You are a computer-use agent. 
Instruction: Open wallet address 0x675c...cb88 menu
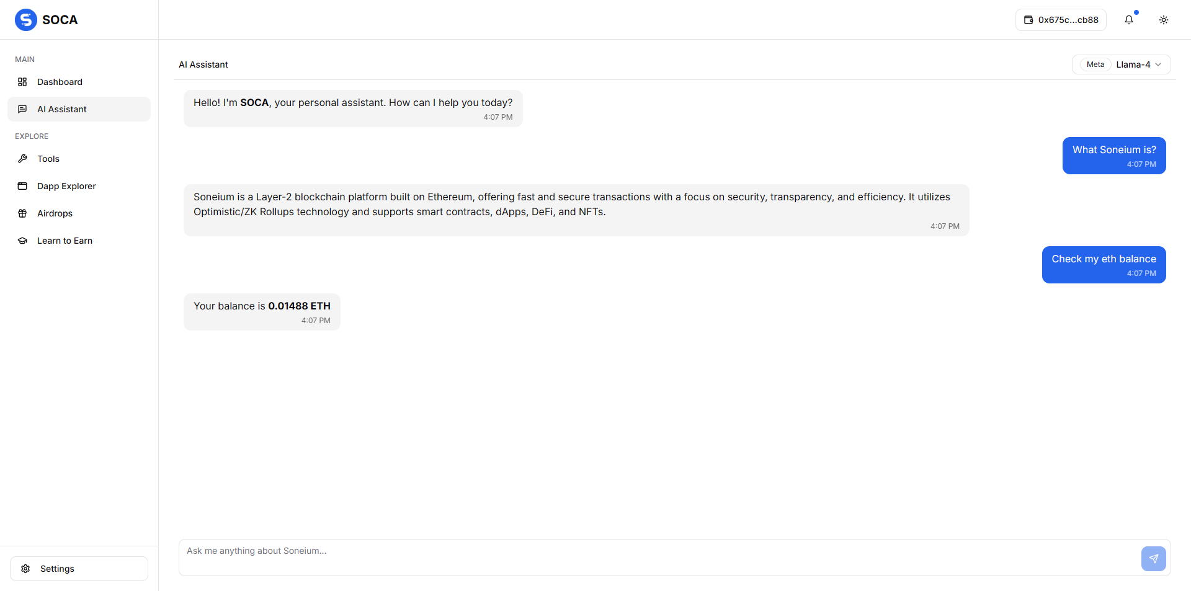tap(1061, 20)
